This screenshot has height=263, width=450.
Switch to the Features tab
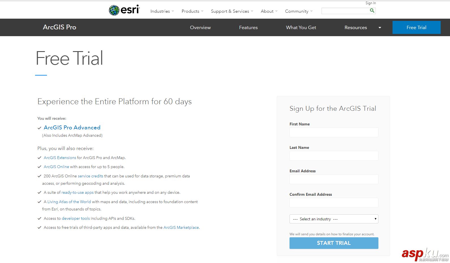point(248,27)
